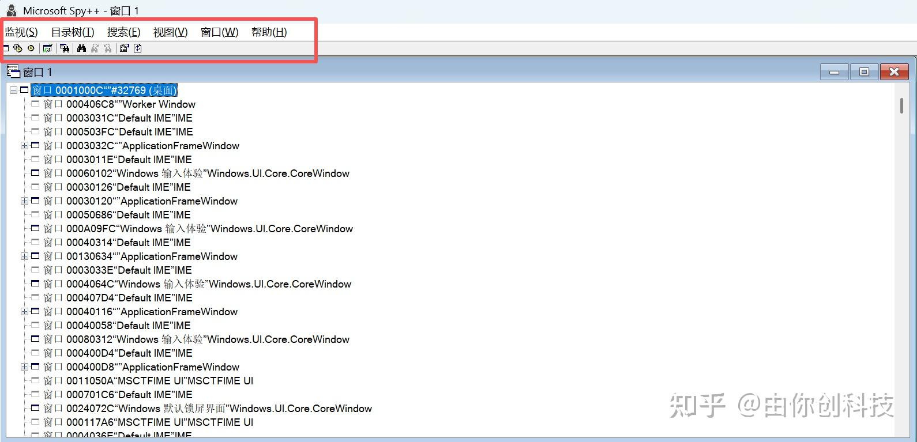The width and height of the screenshot is (917, 442).
Task: Select row 000503FC "Default IME"
Action: pyautogui.click(x=118, y=131)
